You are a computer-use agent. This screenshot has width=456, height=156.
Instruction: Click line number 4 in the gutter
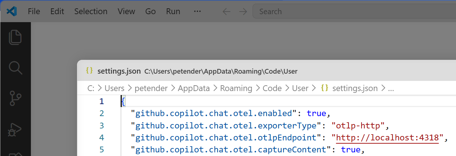102,137
